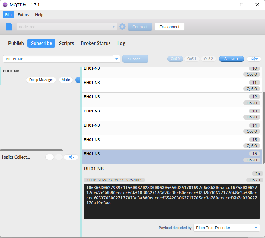265x238 pixels.
Task: Click the message list vertical scrollbar
Action: tap(263, 128)
